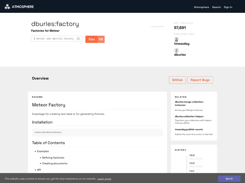Image resolution: width=245 pixels, height=183 pixels.
Task: Open the dburles contributor avatar
Action: [x=176, y=50]
